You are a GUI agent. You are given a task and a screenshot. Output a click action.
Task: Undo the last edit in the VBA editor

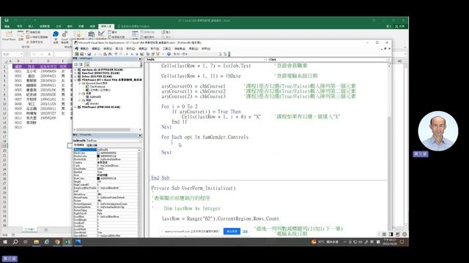[116, 54]
